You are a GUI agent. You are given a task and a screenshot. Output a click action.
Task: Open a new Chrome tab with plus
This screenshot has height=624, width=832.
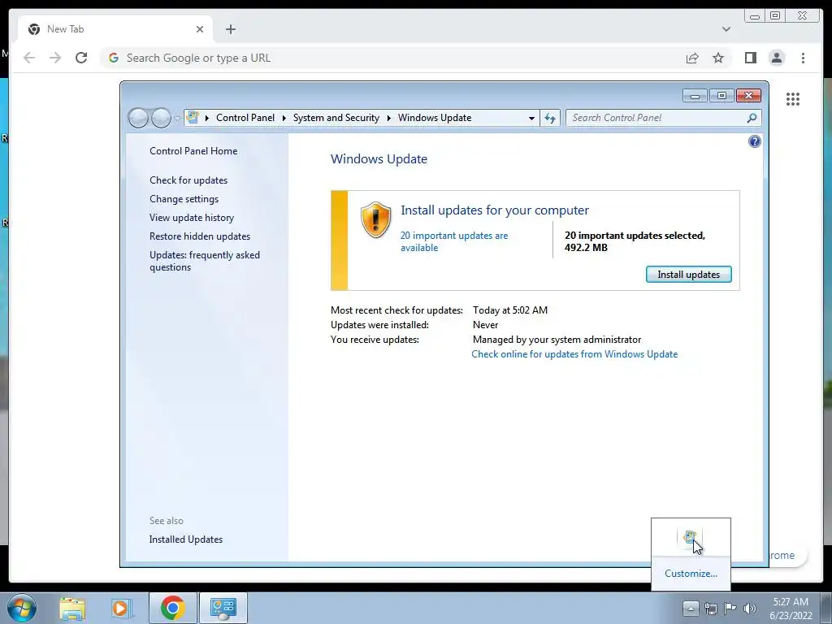tap(230, 29)
